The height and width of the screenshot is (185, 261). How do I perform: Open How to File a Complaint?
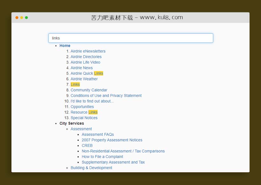102,157
